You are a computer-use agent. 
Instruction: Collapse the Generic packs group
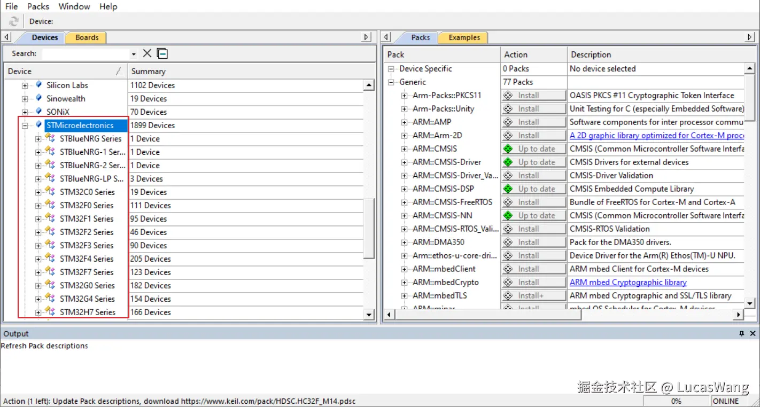click(x=391, y=82)
